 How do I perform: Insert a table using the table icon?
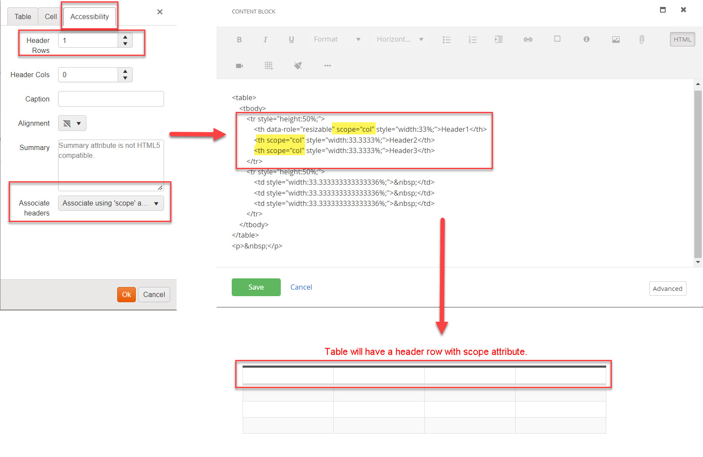[269, 65]
